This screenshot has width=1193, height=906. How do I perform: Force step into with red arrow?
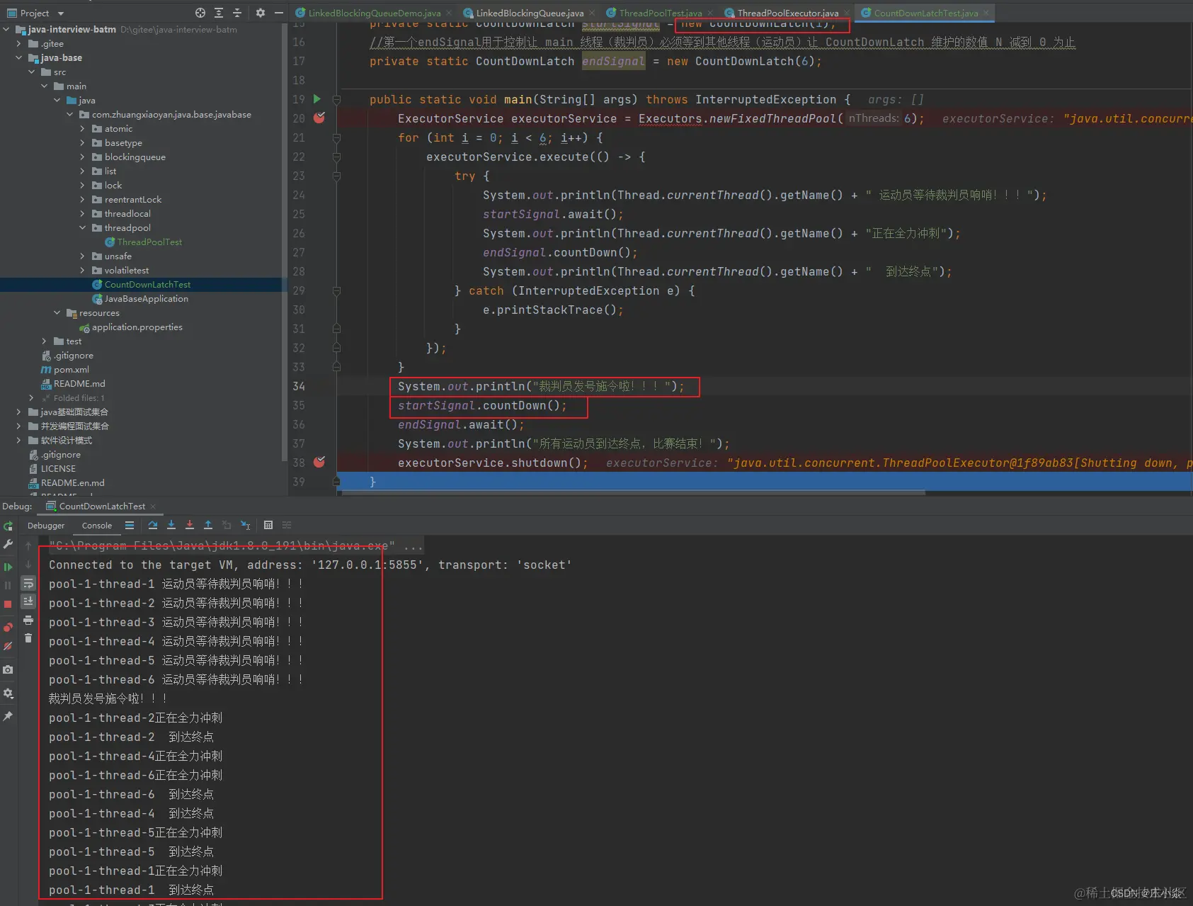[x=190, y=526]
